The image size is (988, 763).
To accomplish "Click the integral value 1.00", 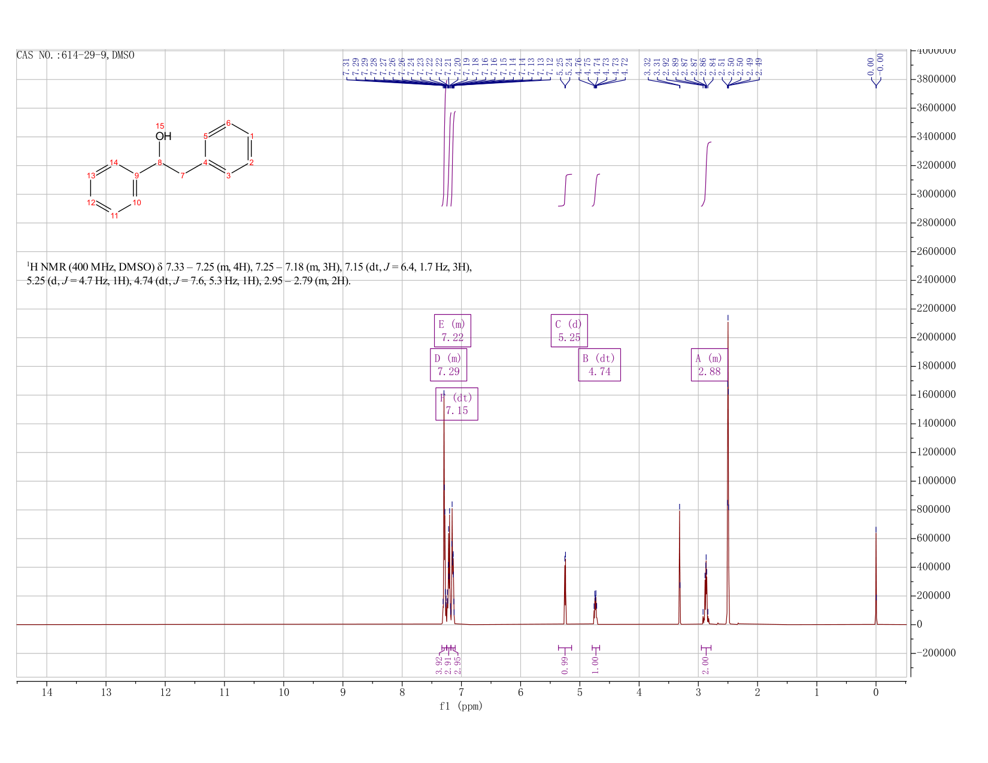I will (x=595, y=665).
